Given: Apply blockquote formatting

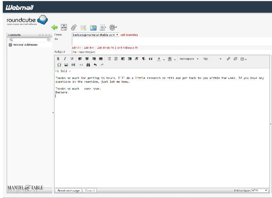Looking at the screenshot, I should coord(151,59).
